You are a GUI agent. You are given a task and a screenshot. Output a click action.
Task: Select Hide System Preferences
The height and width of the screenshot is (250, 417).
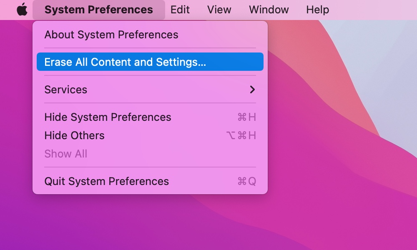[x=150, y=117]
